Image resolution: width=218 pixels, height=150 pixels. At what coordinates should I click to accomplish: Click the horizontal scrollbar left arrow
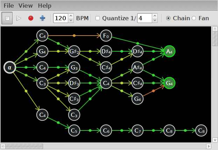3,146
